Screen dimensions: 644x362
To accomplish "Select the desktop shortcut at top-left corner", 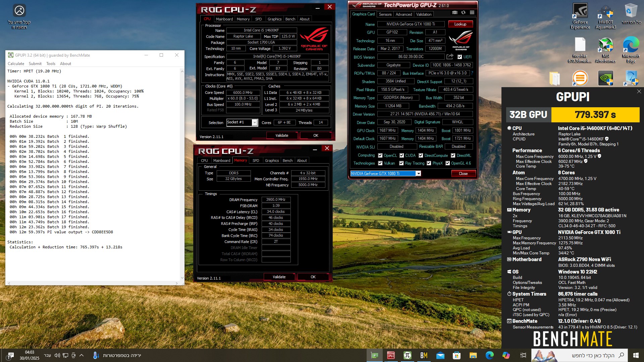I will (x=19, y=17).
